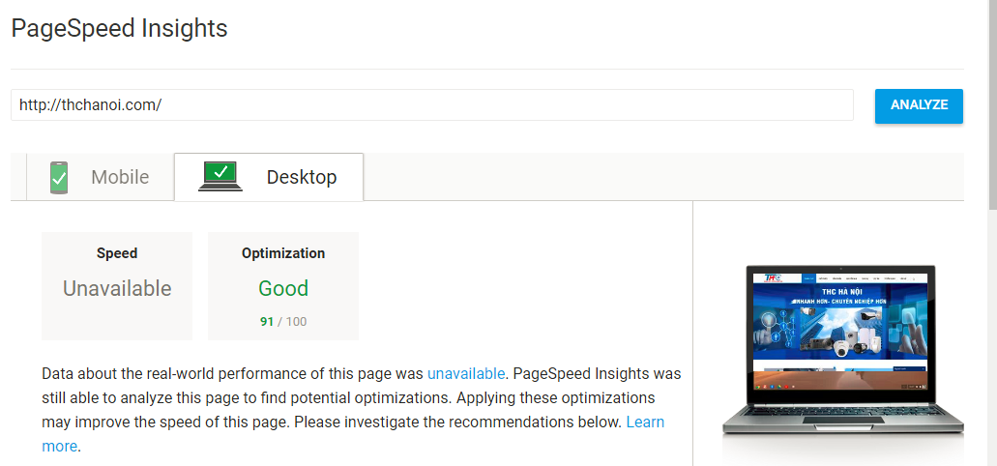This screenshot has width=997, height=466.
Task: Select the Desktop tab label
Action: 302,177
